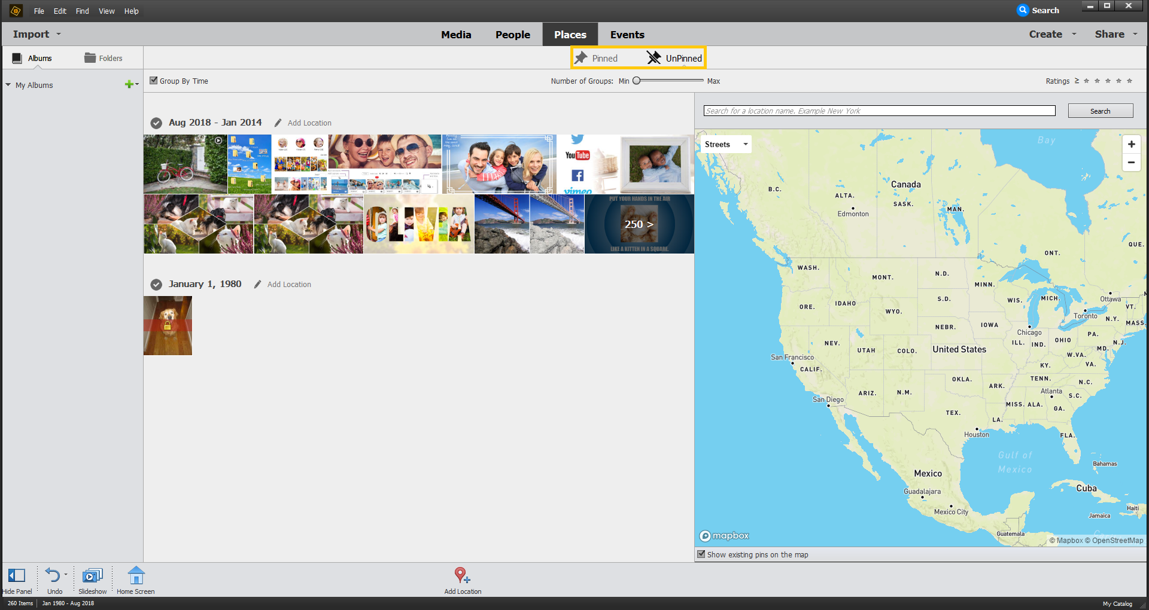Click the Search button next to location field
This screenshot has width=1149, height=610.
tap(1100, 111)
